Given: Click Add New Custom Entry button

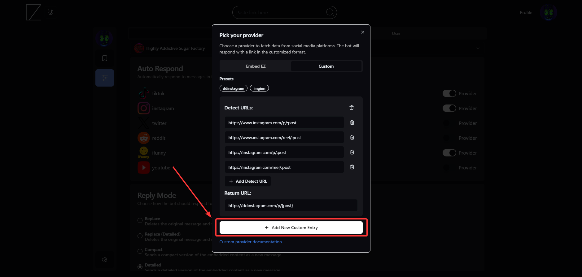Looking at the screenshot, I should point(291,228).
